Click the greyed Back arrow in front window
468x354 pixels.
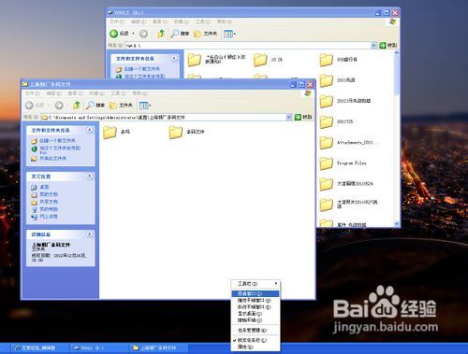[x=29, y=106]
